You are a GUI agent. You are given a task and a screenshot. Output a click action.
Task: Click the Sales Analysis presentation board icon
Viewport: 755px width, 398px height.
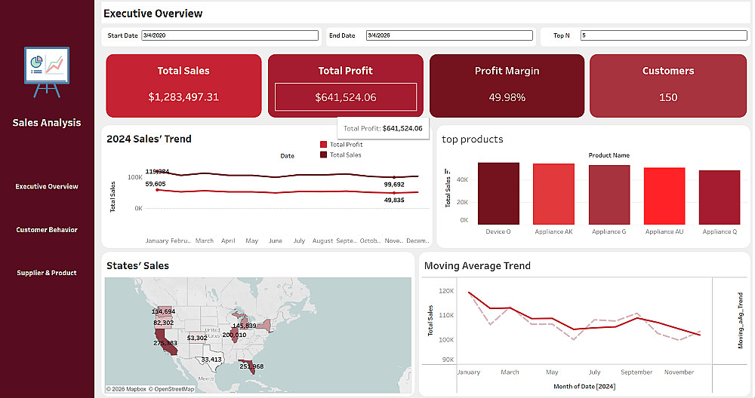click(47, 72)
